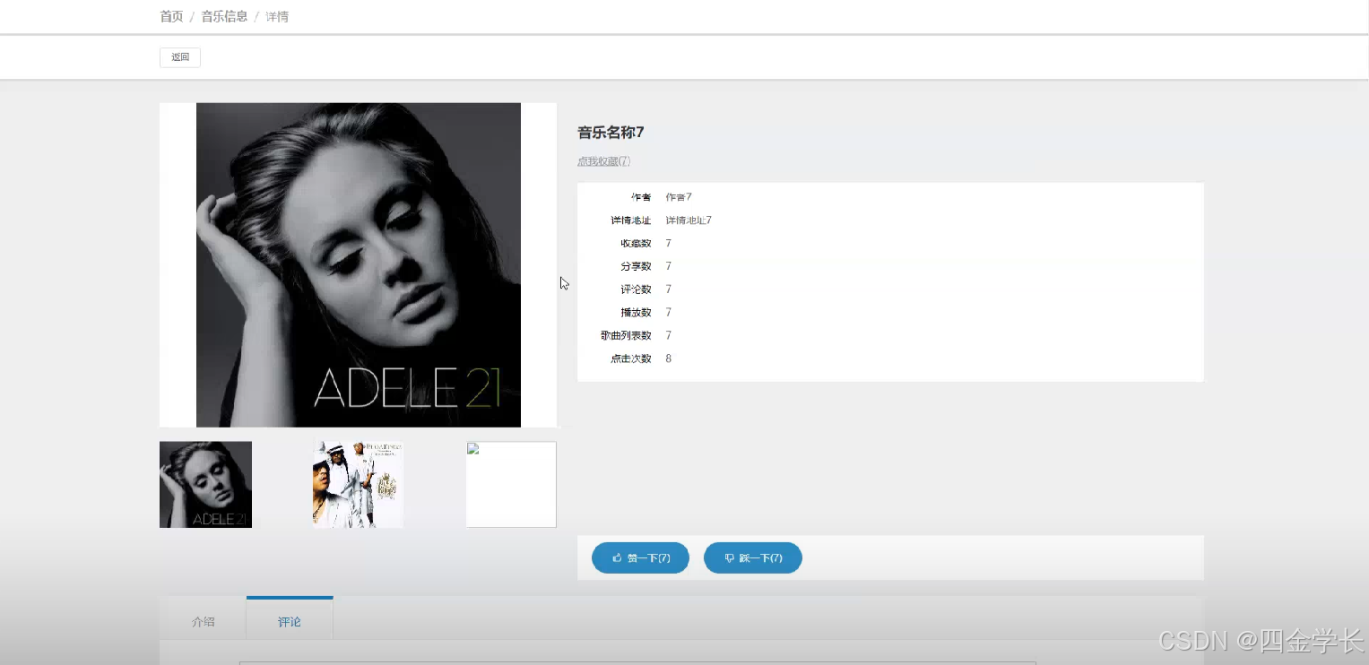The width and height of the screenshot is (1369, 665).
Task: Click the 收藏数 field label
Action: (636, 244)
